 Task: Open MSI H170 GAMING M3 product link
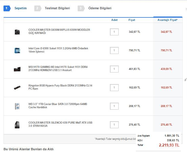coord(58,69)
